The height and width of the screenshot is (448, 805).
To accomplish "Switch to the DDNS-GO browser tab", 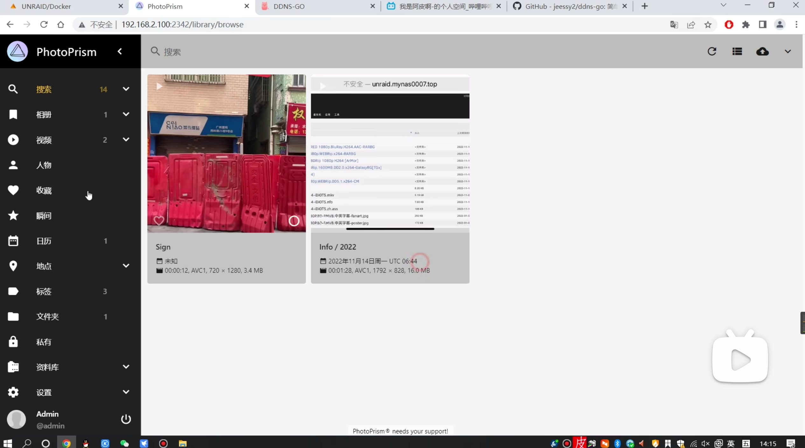I will [x=289, y=6].
